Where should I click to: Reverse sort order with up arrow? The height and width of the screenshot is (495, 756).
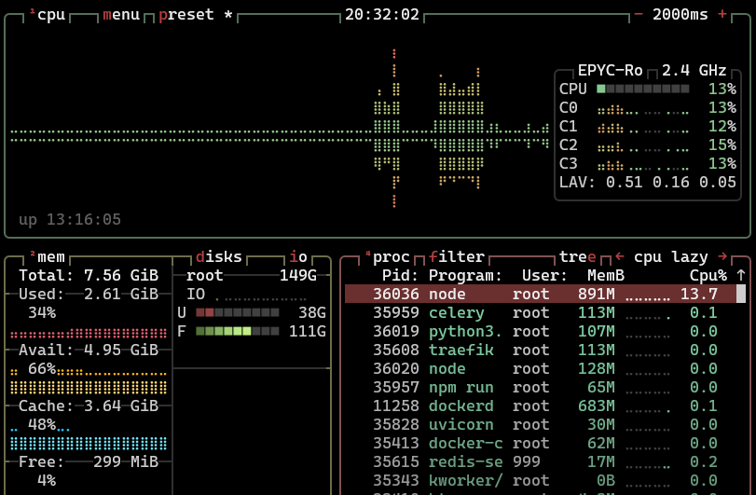[741, 275]
